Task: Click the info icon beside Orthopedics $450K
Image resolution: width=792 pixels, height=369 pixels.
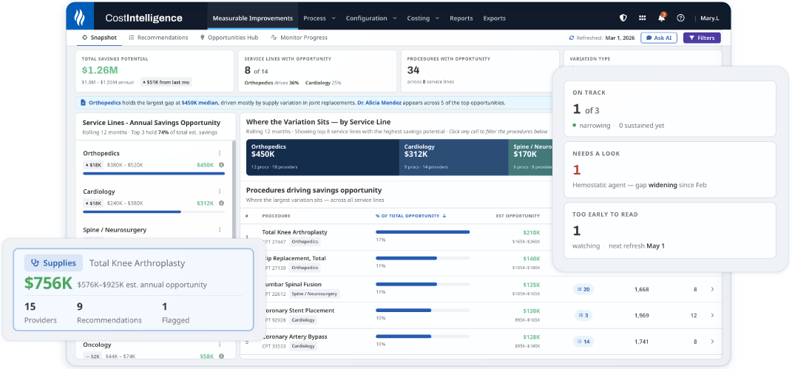Action: click(221, 165)
